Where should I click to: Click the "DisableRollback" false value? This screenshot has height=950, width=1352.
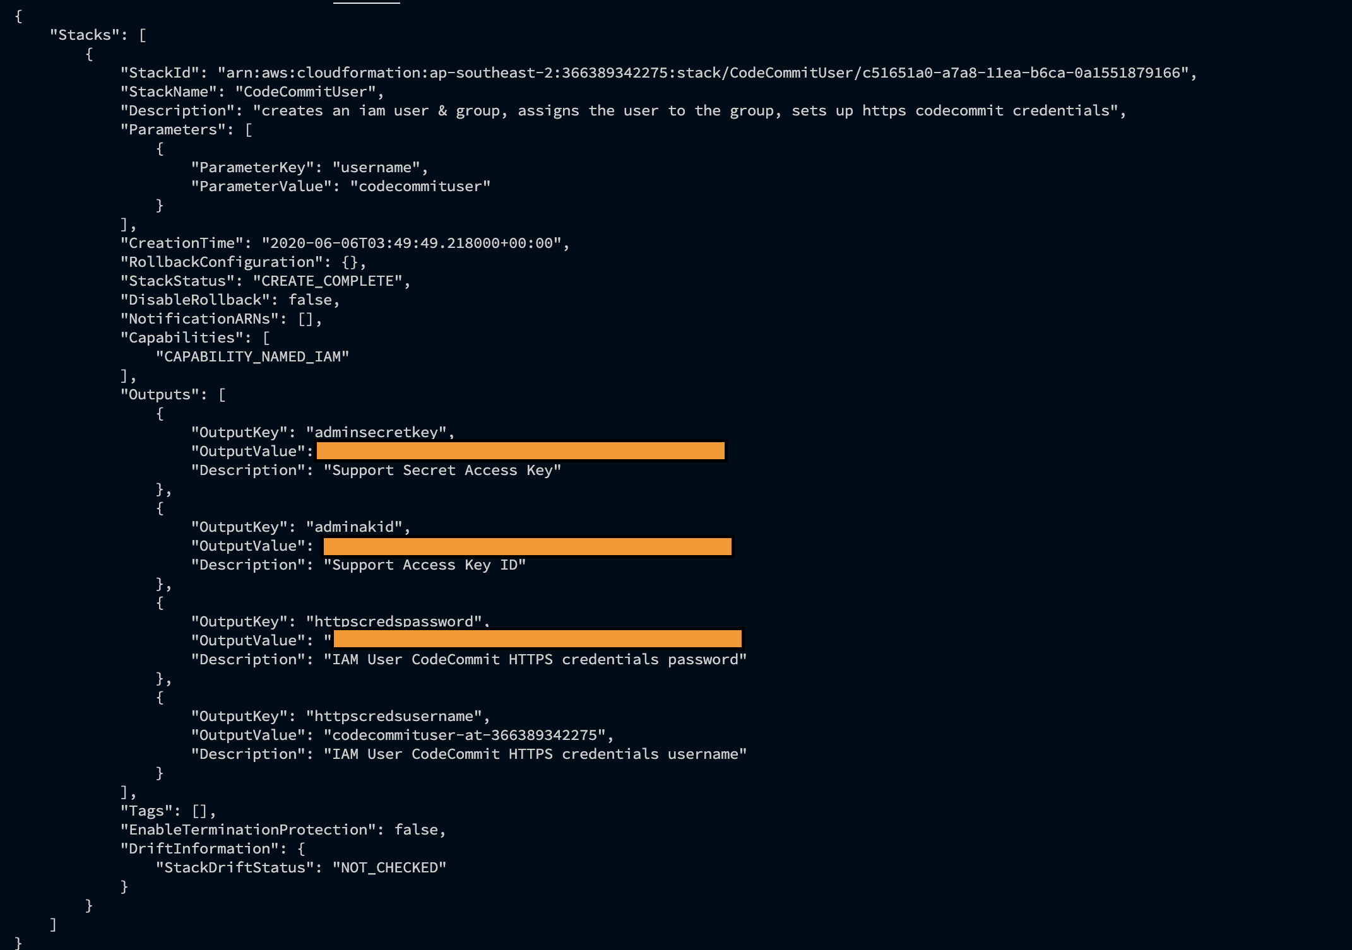tap(310, 300)
